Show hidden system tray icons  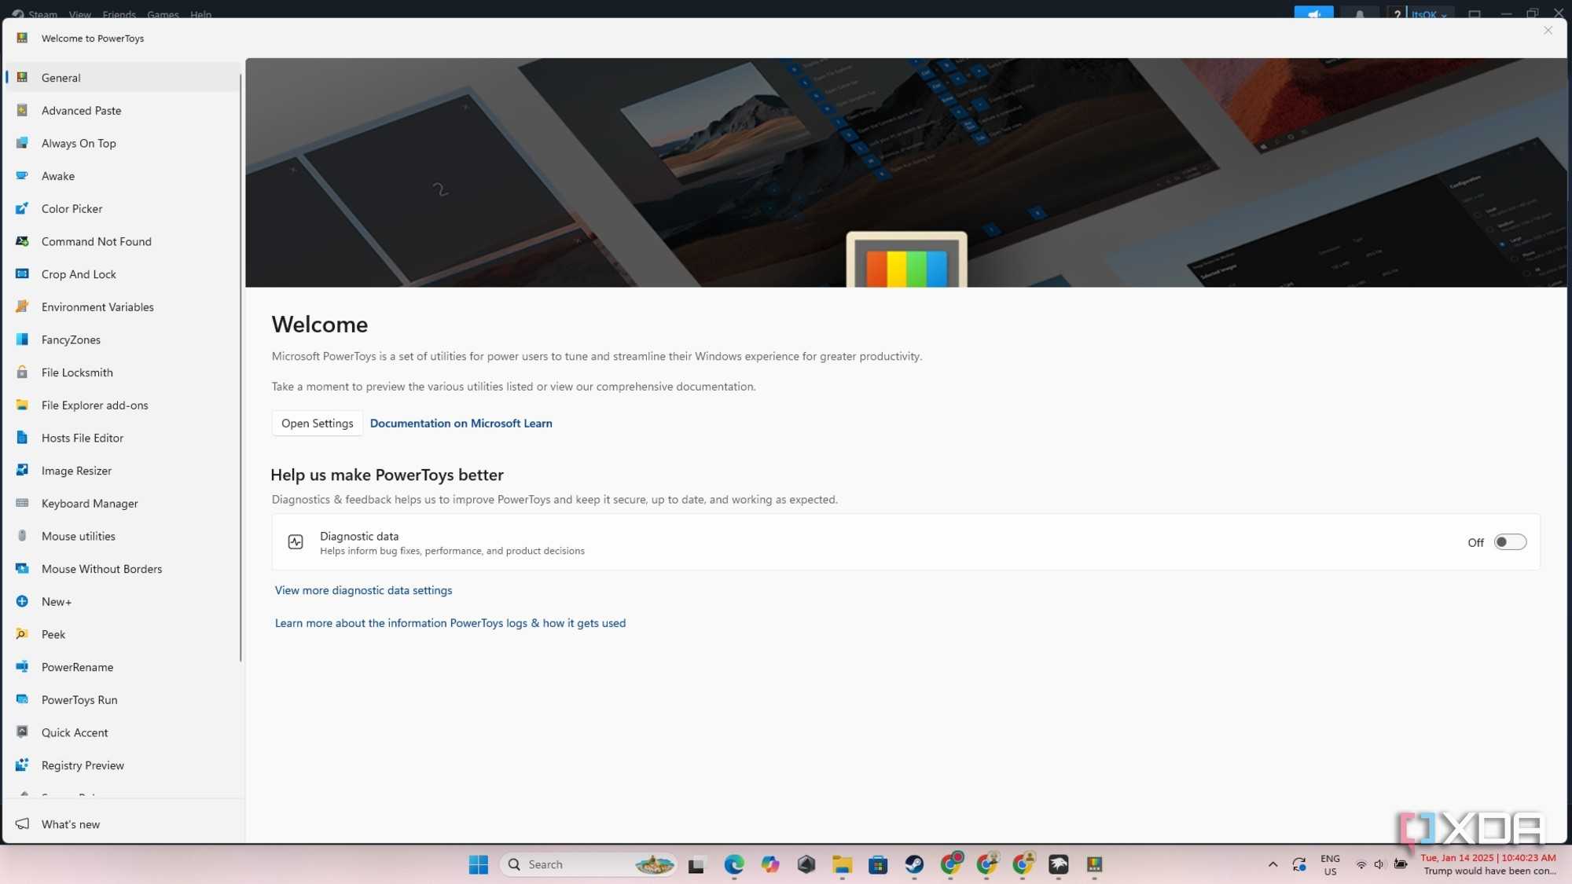(x=1273, y=864)
